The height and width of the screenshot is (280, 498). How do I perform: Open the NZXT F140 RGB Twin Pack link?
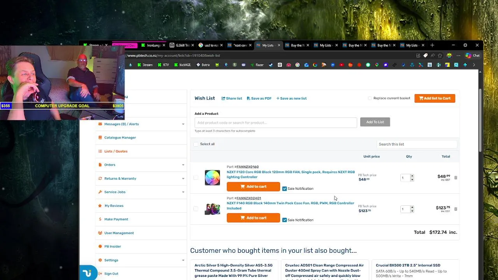point(290,205)
